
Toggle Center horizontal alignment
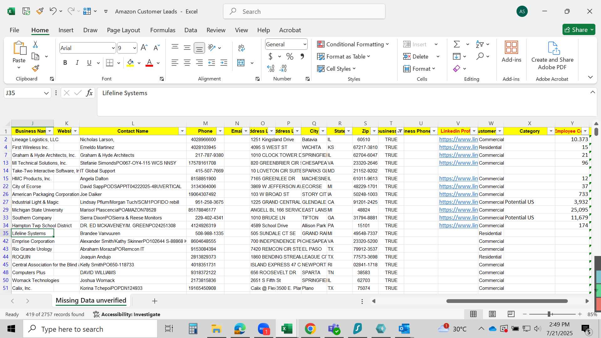point(187,63)
